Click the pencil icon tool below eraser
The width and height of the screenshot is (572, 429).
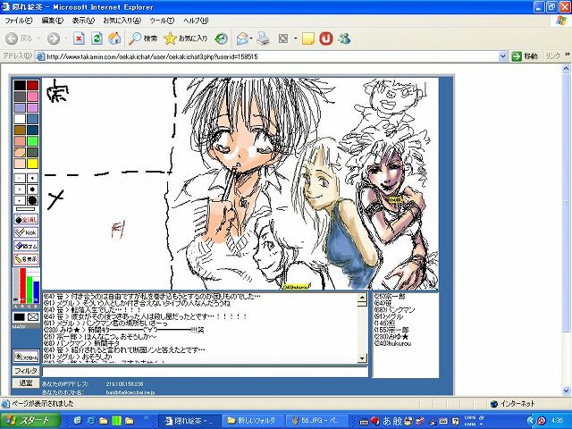point(26,258)
